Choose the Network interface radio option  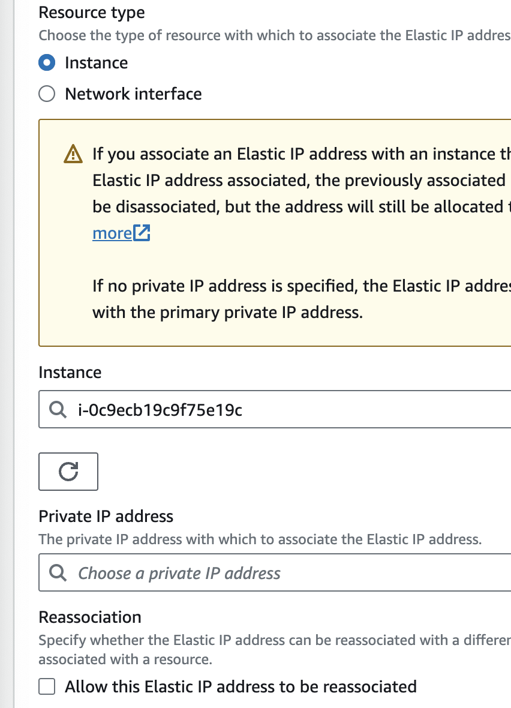[x=47, y=94]
